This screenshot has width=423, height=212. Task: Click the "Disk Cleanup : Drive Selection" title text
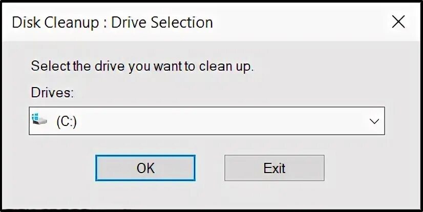point(112,23)
